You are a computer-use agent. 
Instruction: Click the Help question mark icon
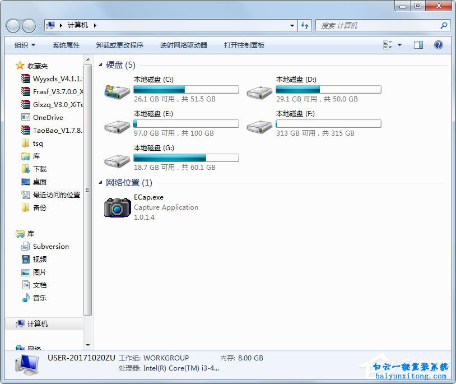coord(438,44)
